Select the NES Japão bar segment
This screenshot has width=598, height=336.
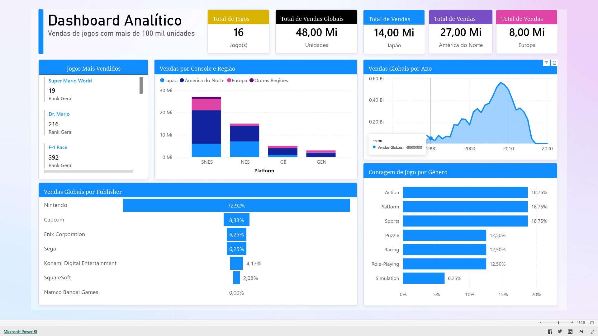[x=244, y=149]
